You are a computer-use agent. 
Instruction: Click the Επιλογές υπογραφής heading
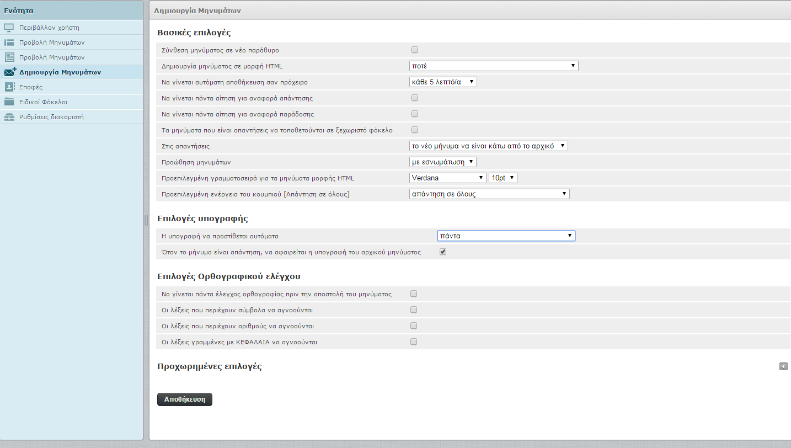click(x=202, y=218)
